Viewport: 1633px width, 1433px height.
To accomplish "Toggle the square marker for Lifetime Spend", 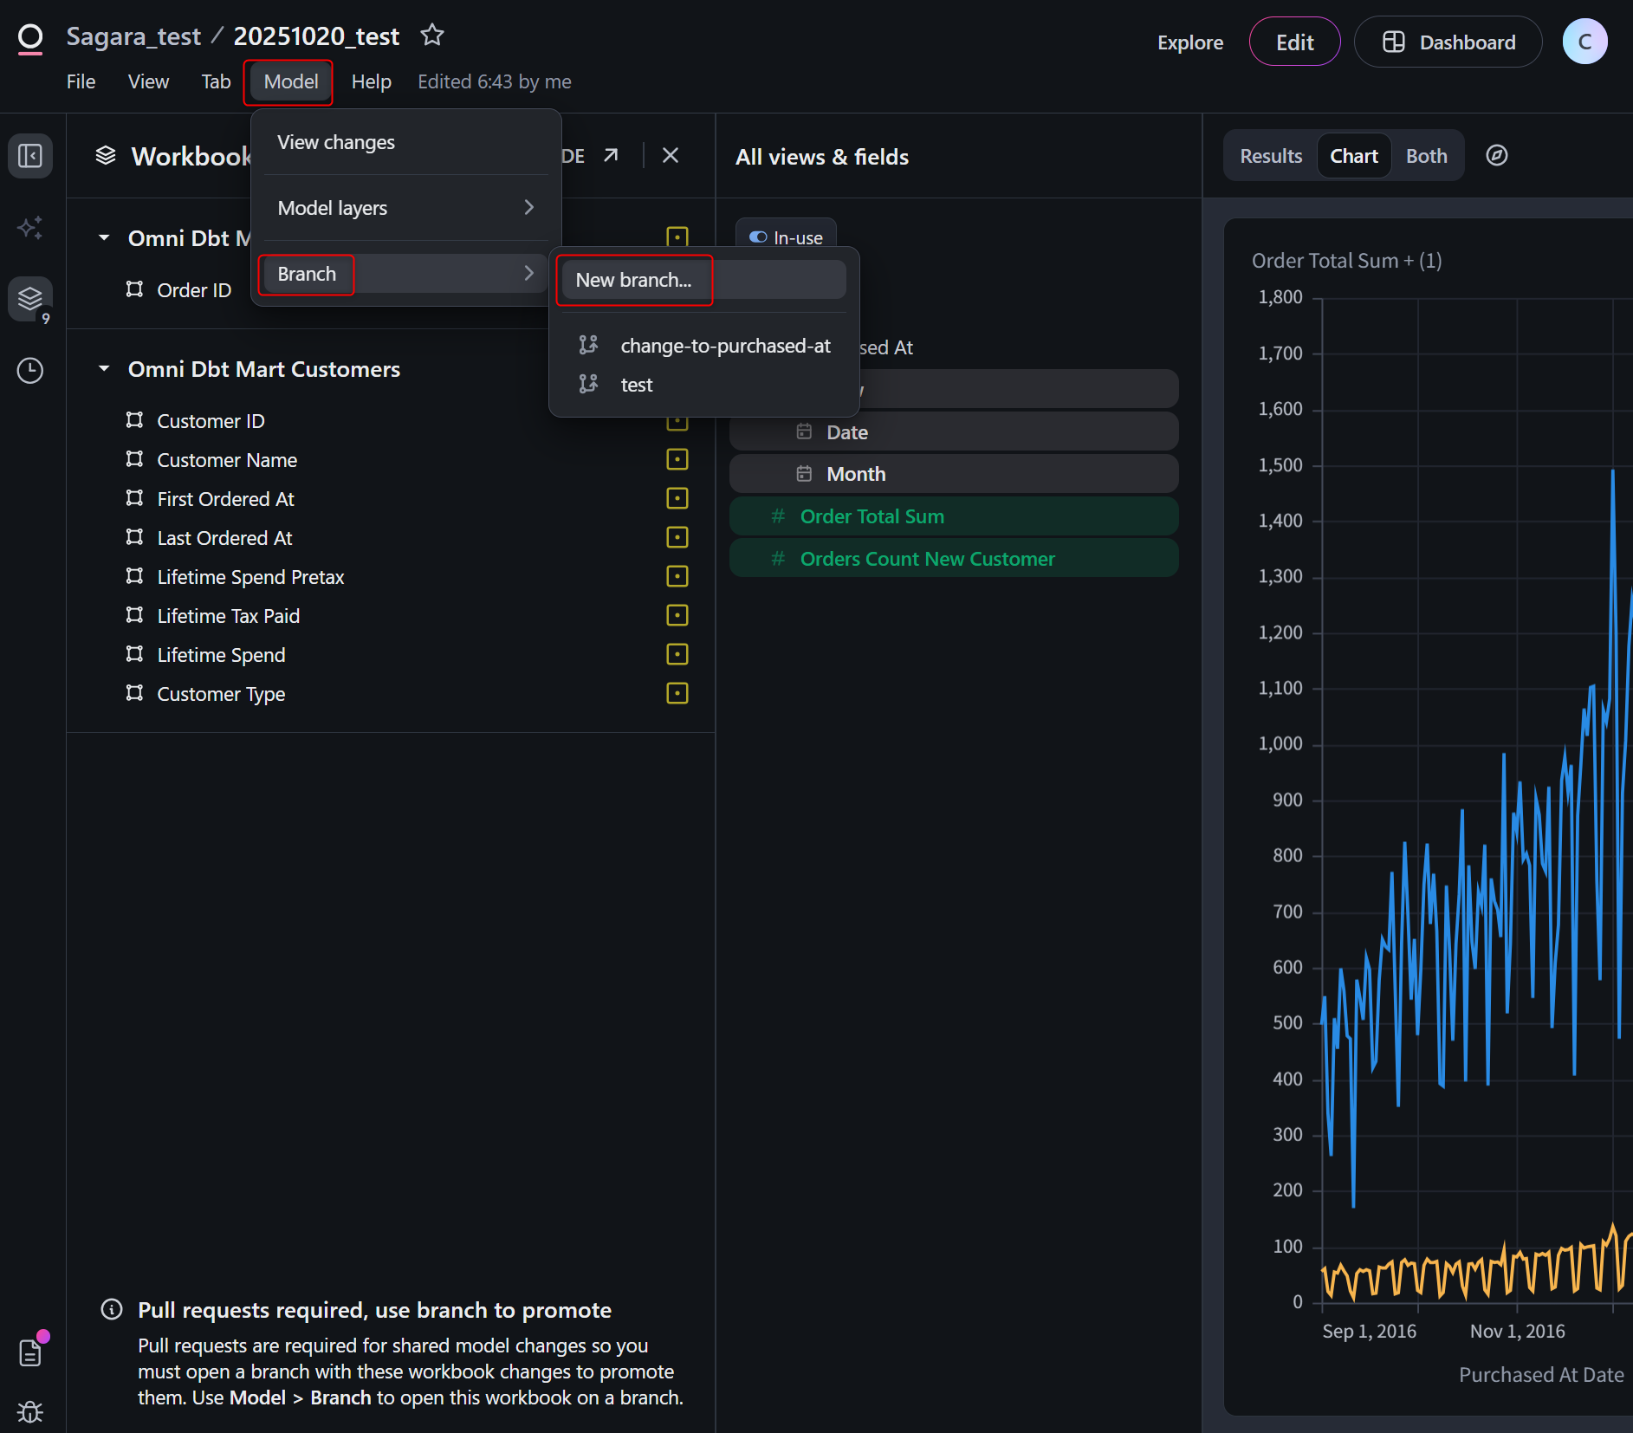I will [677, 654].
